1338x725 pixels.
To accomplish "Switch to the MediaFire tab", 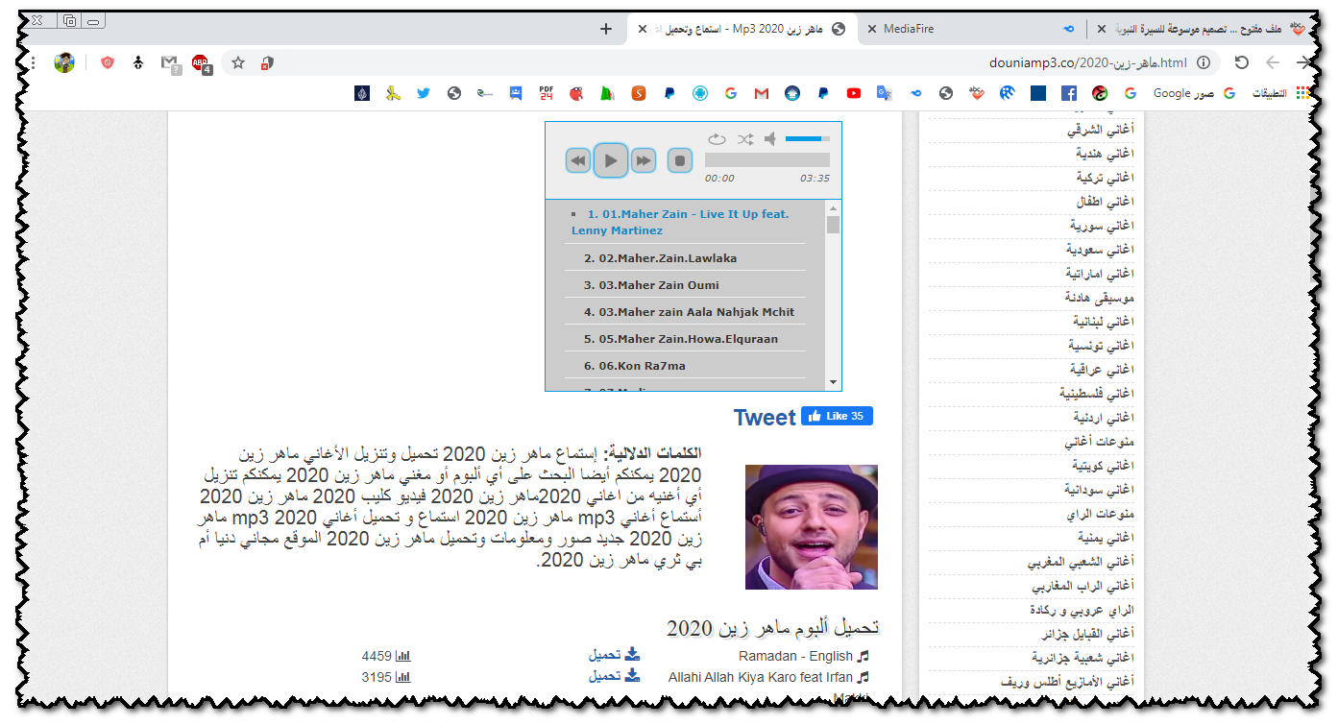I will (x=909, y=29).
